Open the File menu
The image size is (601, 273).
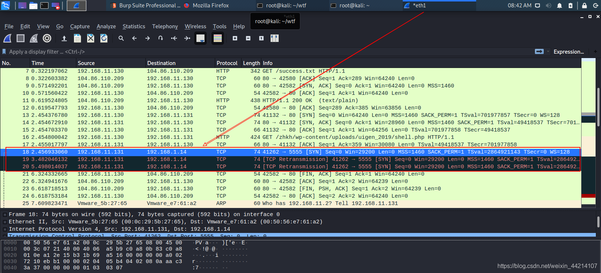(9, 26)
